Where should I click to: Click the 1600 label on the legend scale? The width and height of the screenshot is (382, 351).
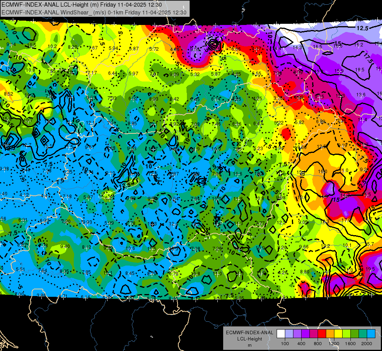(350, 344)
